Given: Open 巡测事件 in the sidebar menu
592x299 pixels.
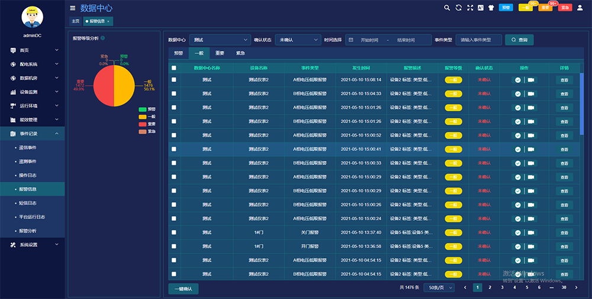Looking at the screenshot, I should click(28, 162).
